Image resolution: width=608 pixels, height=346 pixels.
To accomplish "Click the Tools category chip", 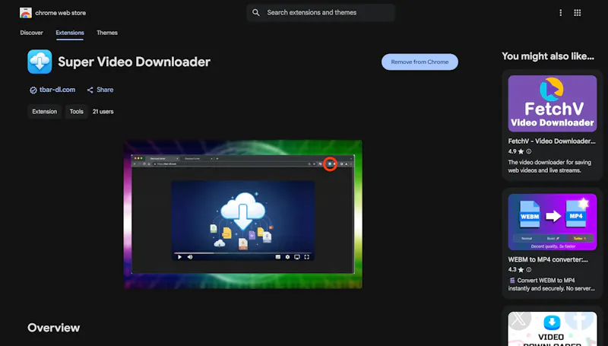I will 77,111.
